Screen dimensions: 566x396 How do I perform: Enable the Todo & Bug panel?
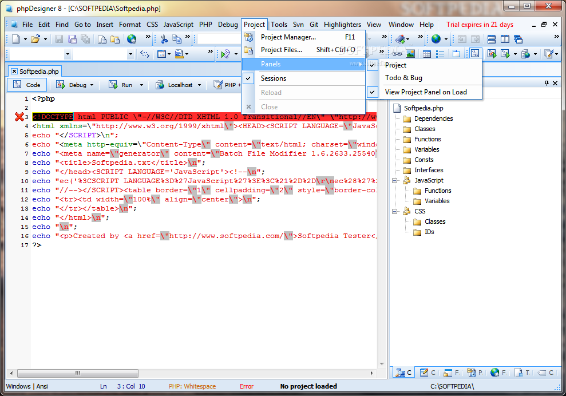[x=424, y=78]
